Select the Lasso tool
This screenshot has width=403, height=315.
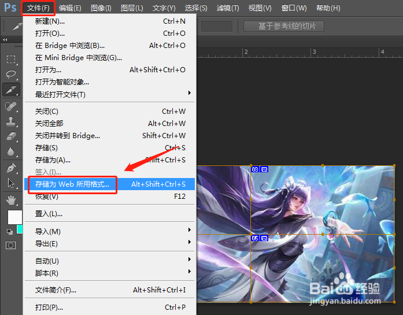click(x=11, y=75)
